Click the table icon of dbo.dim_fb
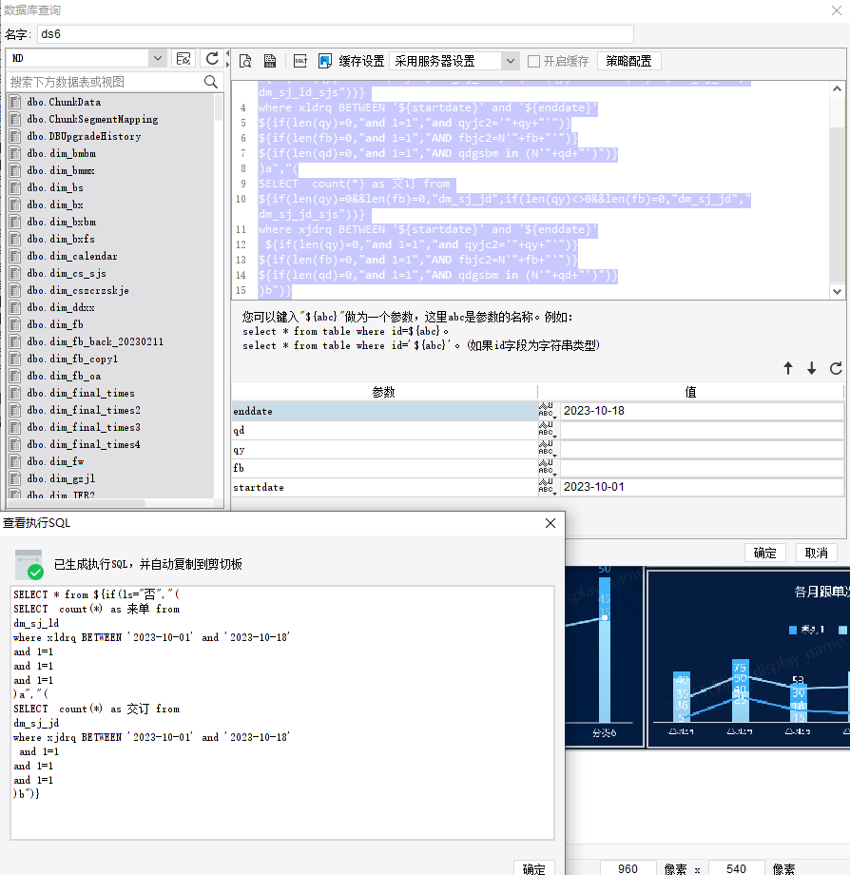The height and width of the screenshot is (875, 850). tap(15, 324)
